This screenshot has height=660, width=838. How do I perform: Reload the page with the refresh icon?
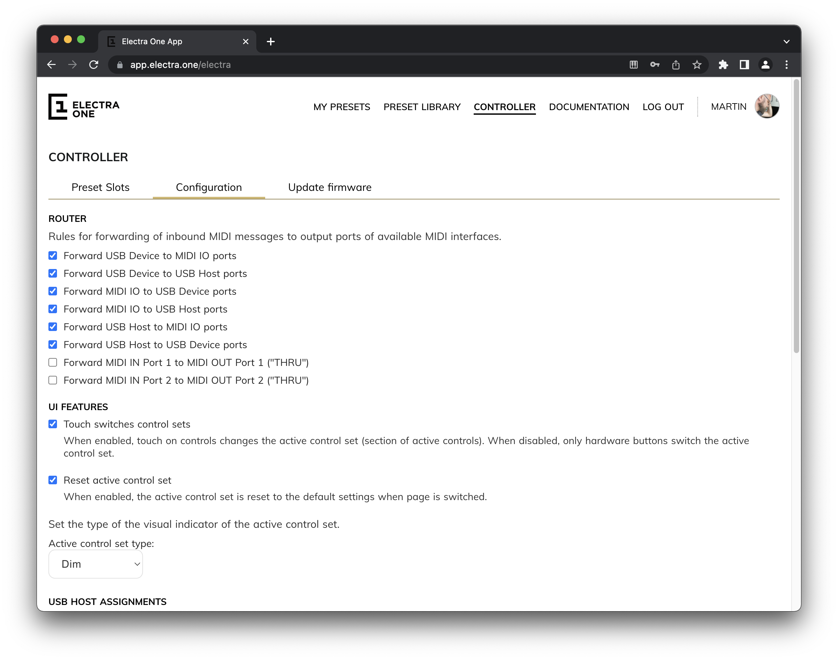(x=94, y=65)
